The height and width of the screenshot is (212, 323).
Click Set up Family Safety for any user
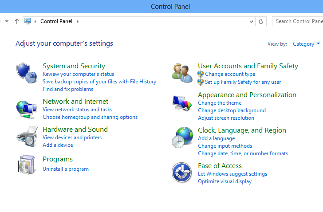[243, 82]
